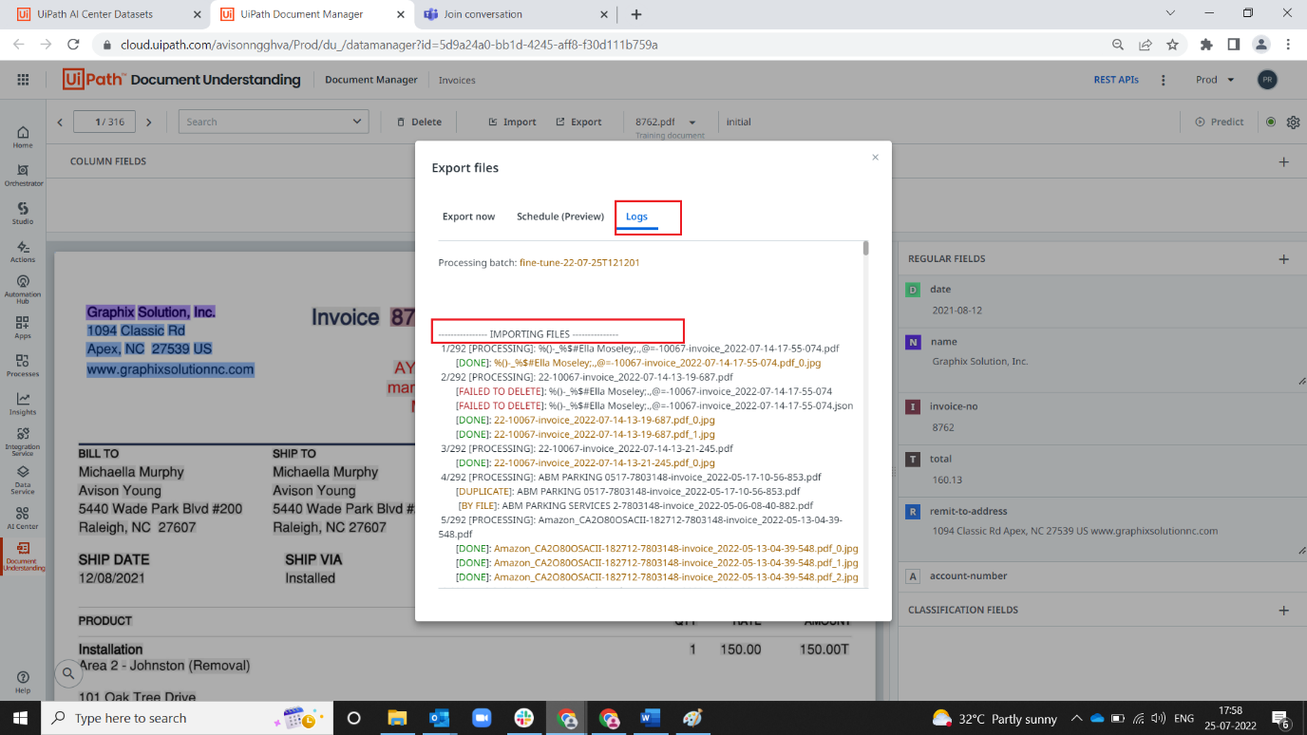
Task: Click the 1/316 page number field
Action: point(104,122)
